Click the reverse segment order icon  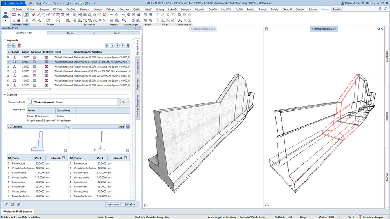[128, 46]
